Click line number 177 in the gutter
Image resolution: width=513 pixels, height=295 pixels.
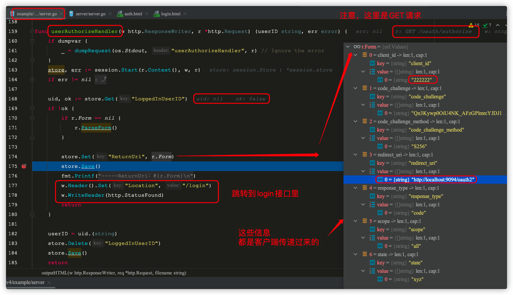click(13, 186)
